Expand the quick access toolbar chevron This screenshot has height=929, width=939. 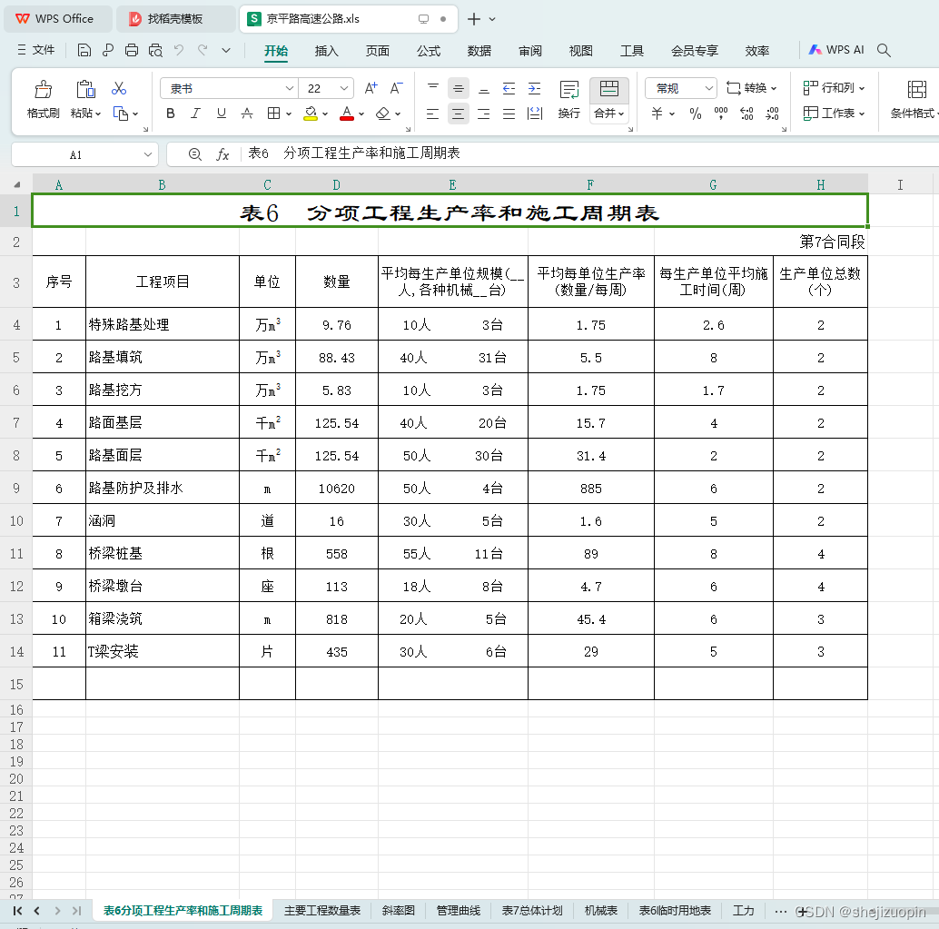226,50
